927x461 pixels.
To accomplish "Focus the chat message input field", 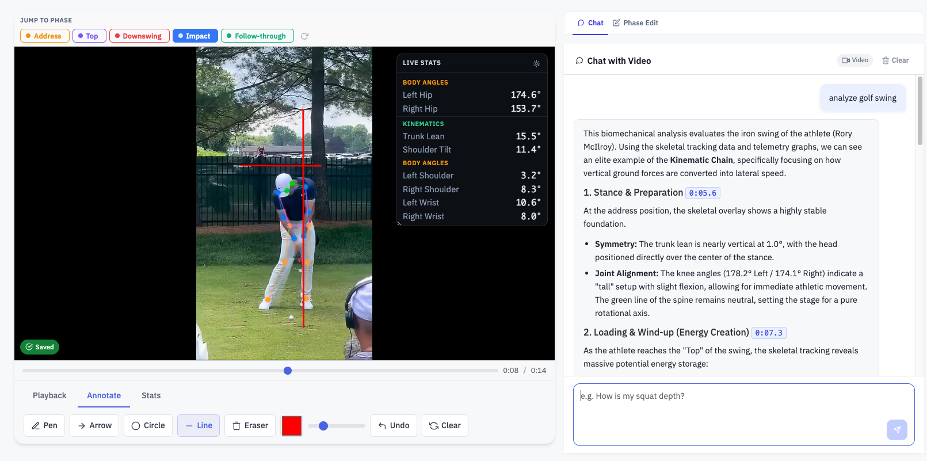I will tap(744, 414).
